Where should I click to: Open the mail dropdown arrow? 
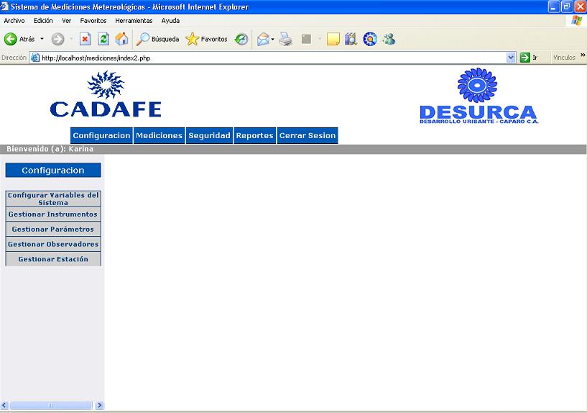click(272, 39)
